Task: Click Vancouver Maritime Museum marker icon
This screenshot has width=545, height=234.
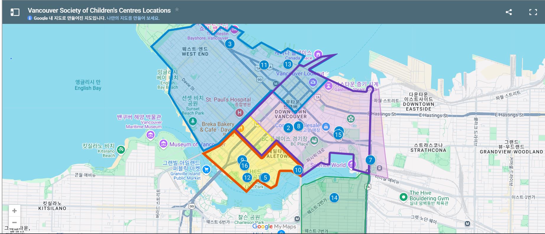Action: pyautogui.click(x=150, y=135)
